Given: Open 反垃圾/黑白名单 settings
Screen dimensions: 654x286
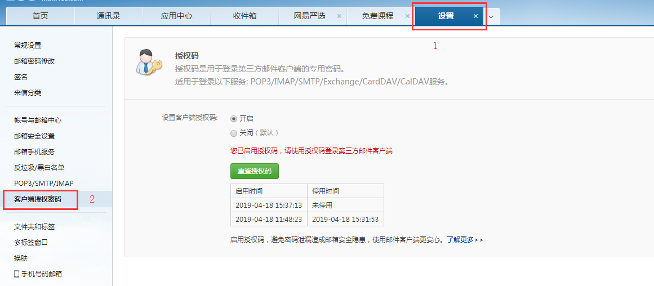Looking at the screenshot, I should pyautogui.click(x=39, y=168).
